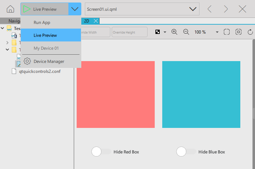Viewport: 255px width, 169px height.
Task: Click the qtquickcontrols2.conf file icon
Action: tap(14, 71)
